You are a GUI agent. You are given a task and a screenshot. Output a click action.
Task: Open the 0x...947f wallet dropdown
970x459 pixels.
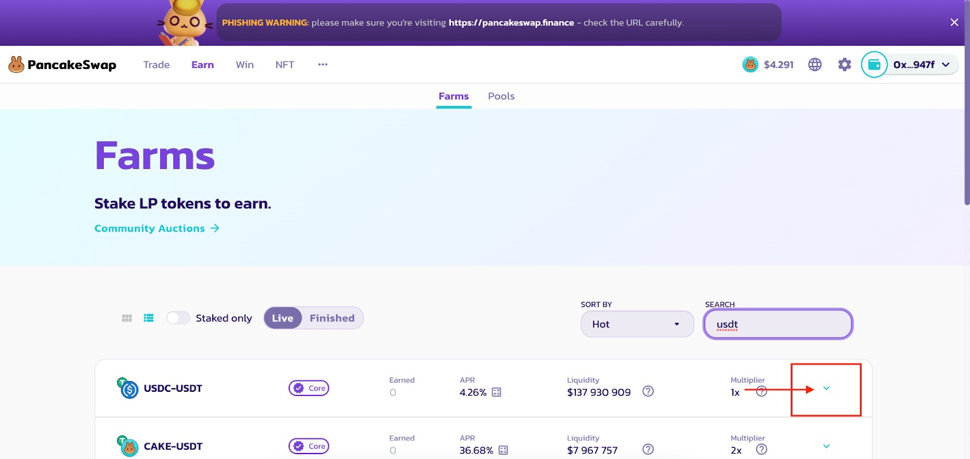pos(922,64)
